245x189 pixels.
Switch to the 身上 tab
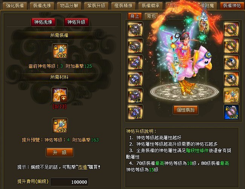[x=135, y=16]
